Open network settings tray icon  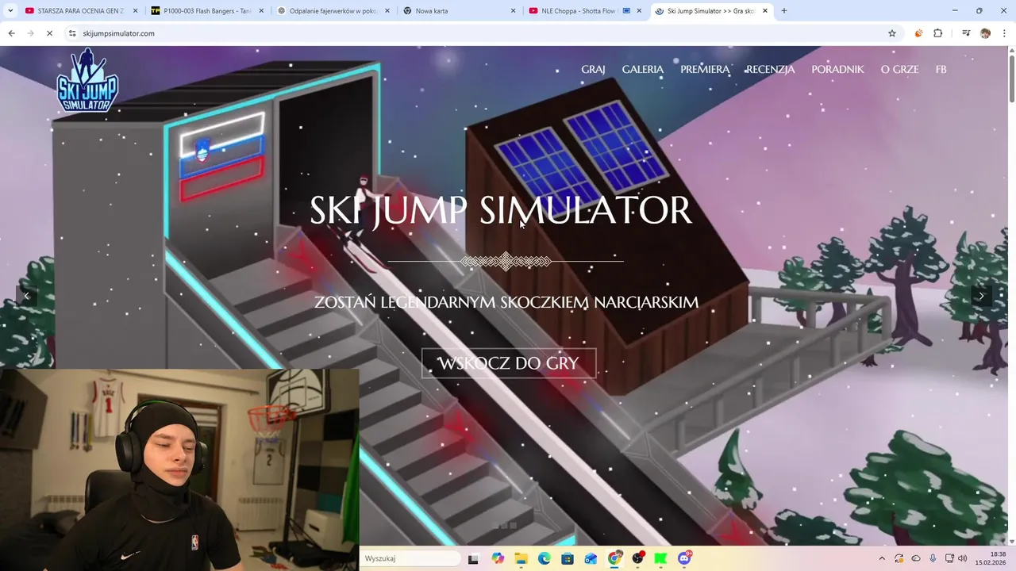coord(949,558)
